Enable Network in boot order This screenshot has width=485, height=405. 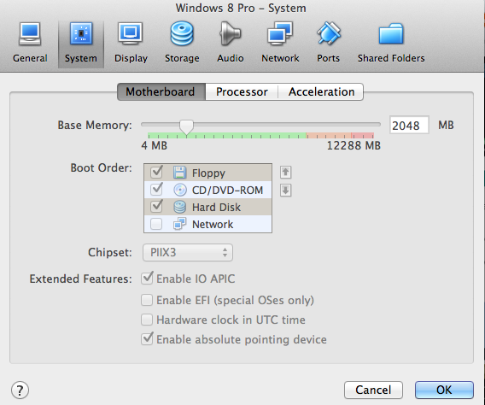coord(156,224)
